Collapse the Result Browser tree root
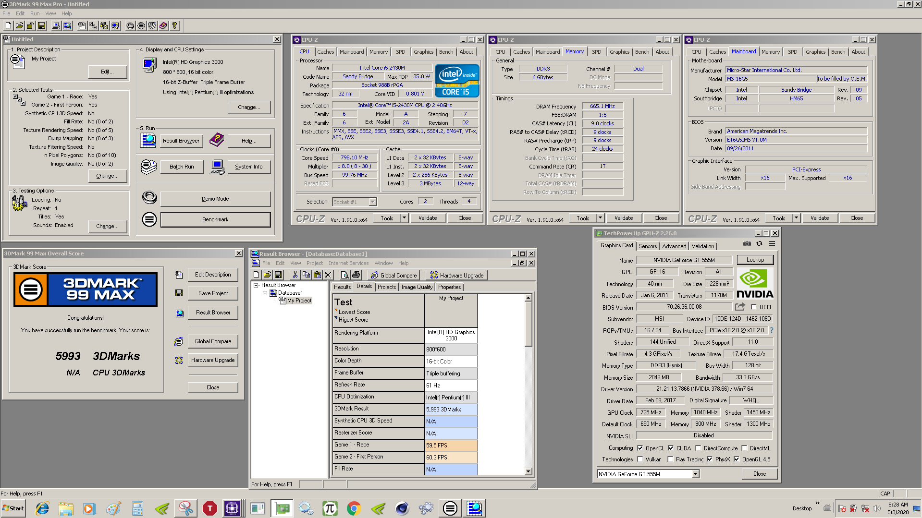 coord(257,285)
